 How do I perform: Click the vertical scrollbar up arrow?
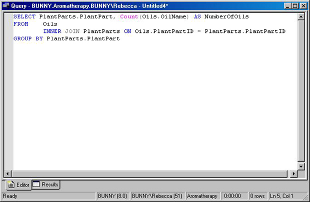tap(301, 17)
